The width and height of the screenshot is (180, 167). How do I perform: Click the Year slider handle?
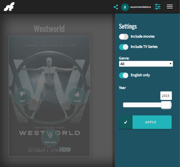166,105
